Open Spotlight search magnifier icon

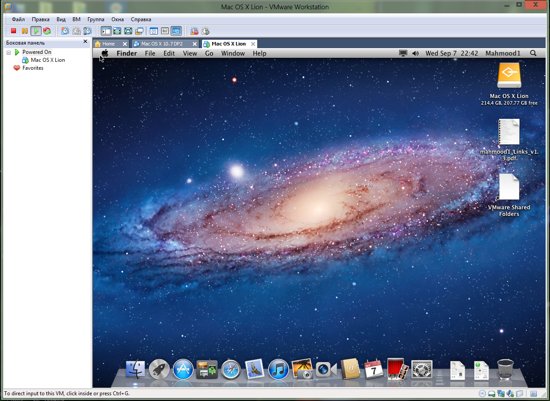[x=533, y=53]
